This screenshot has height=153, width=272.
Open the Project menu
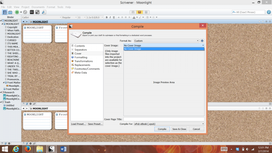tap(25, 7)
